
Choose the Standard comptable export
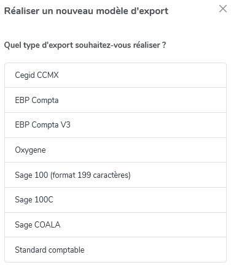coord(116,250)
